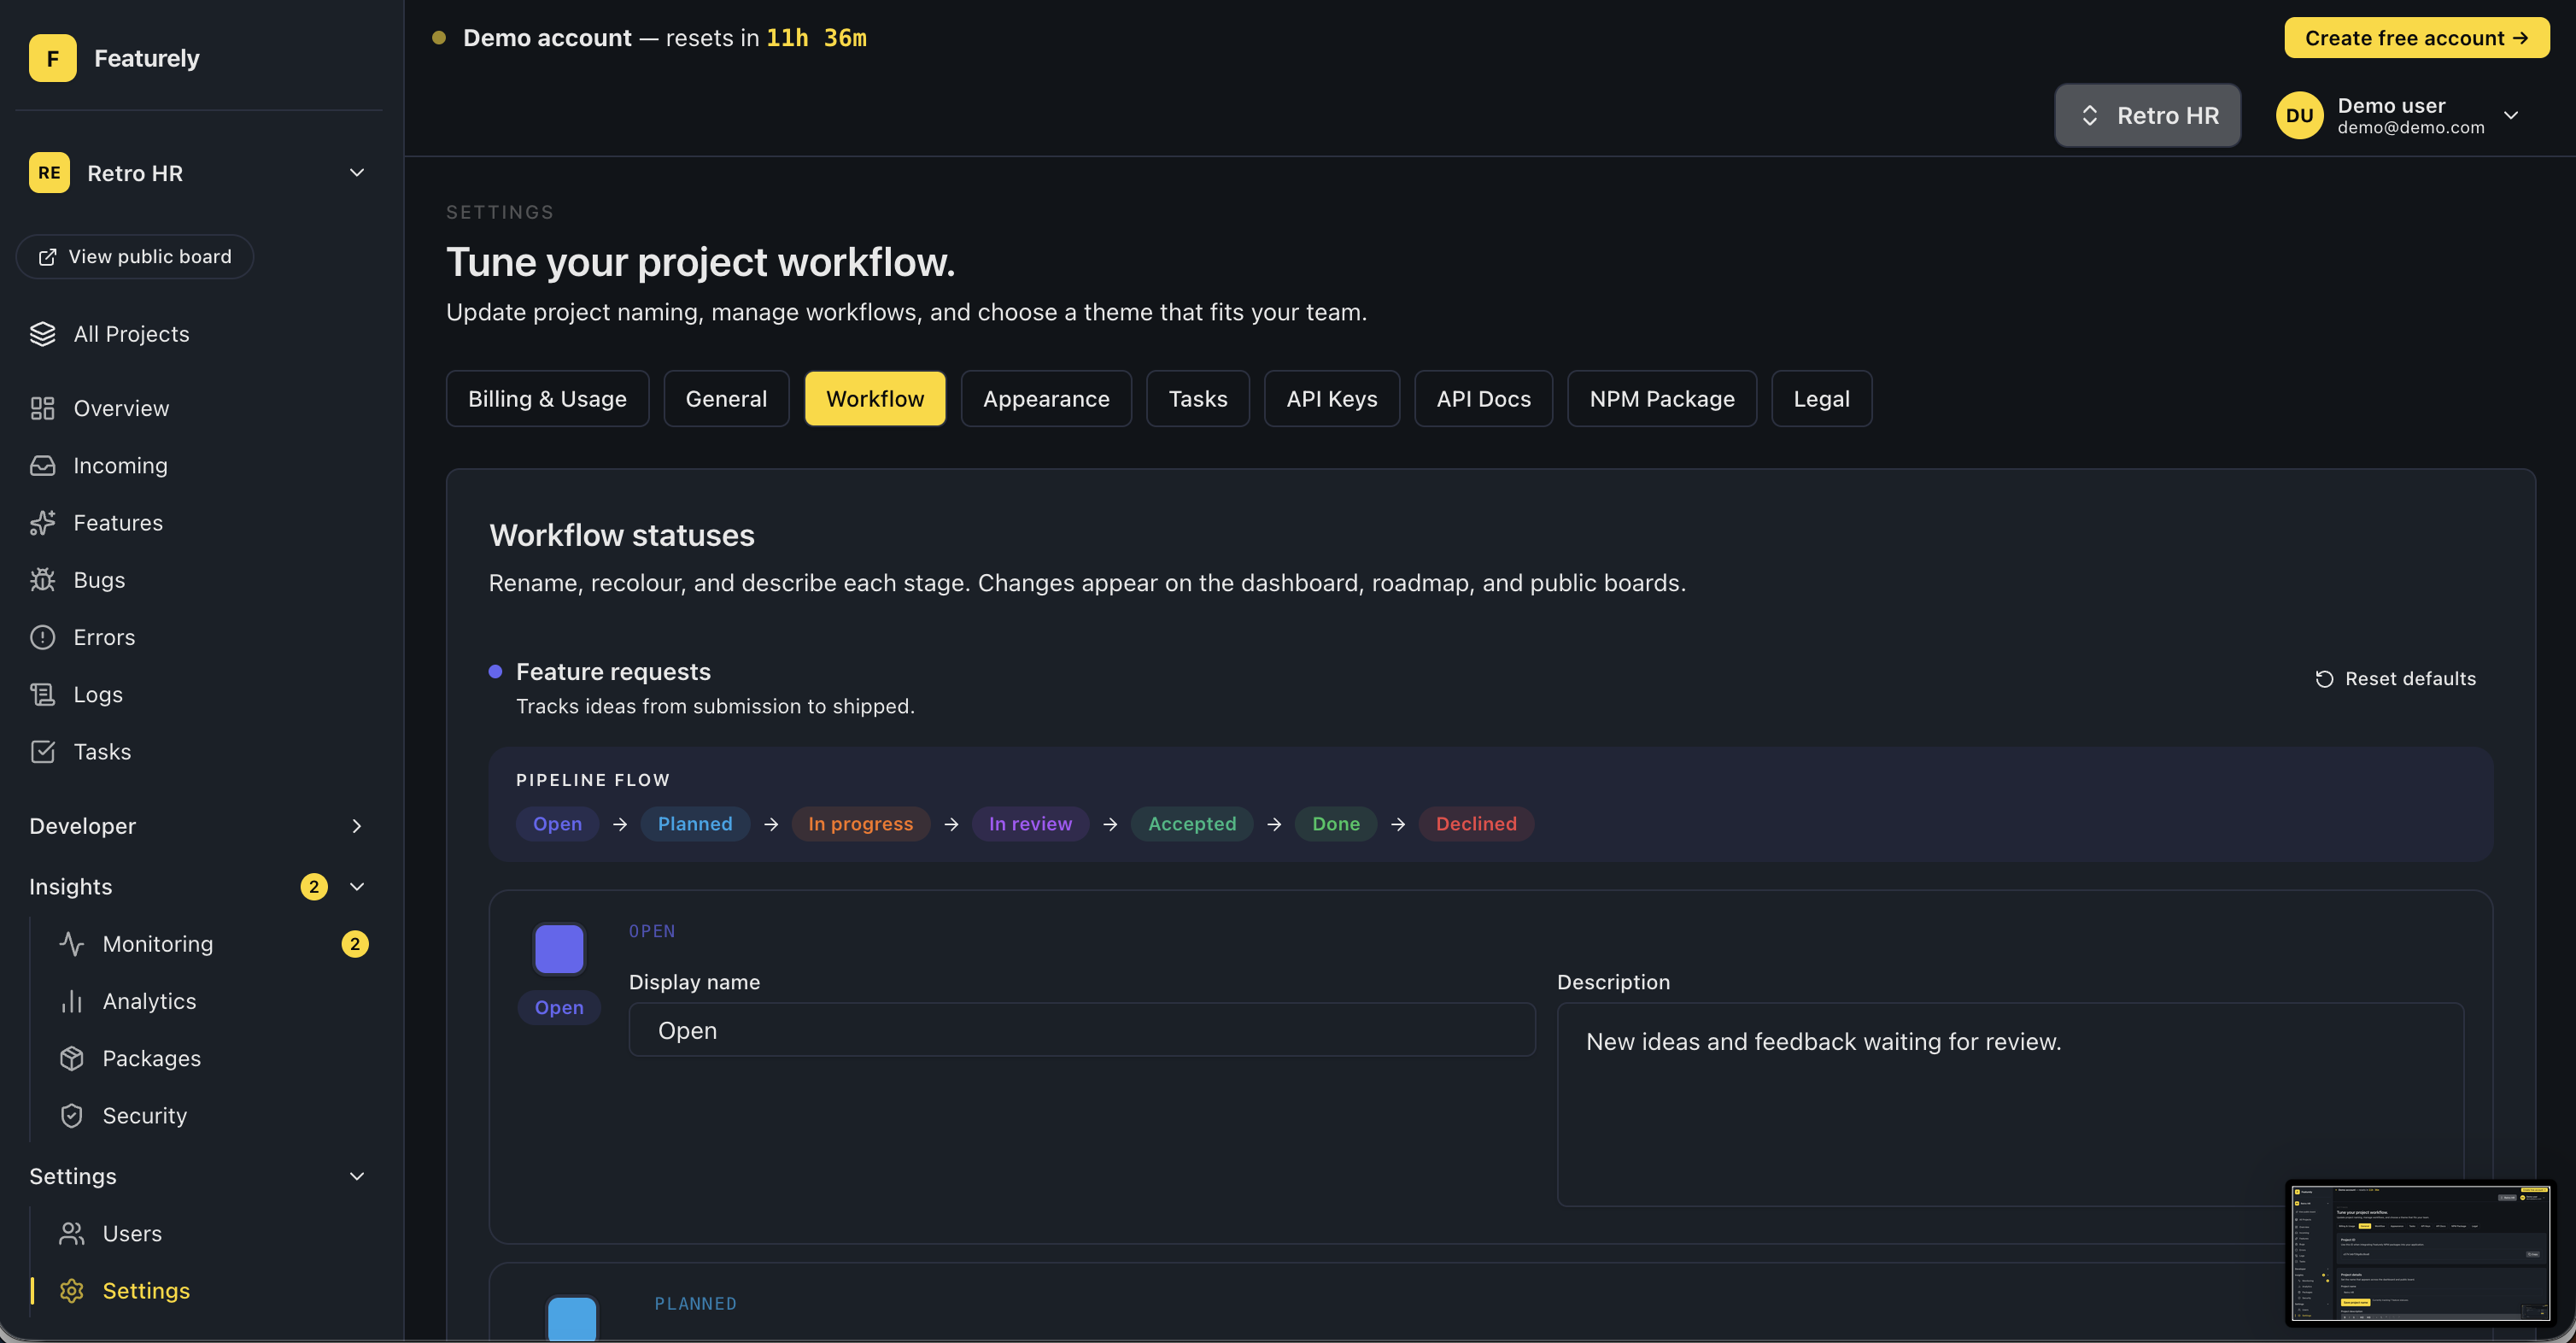Switch to the Appearance tab

[1045, 399]
